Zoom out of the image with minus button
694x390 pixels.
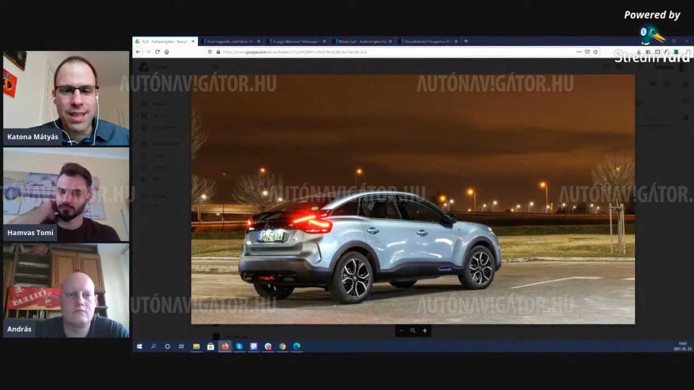pos(401,330)
